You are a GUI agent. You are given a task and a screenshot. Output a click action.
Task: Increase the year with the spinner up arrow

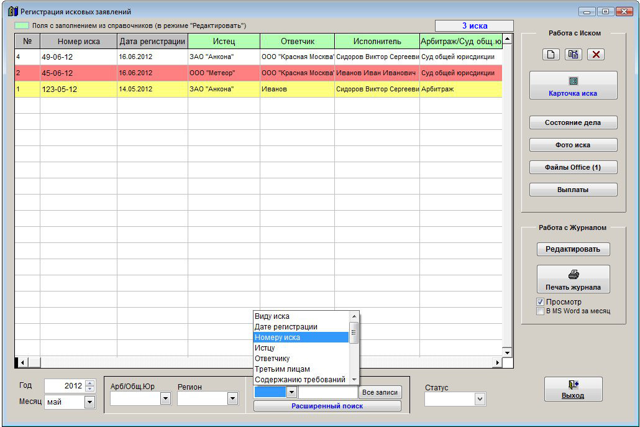[90, 383]
